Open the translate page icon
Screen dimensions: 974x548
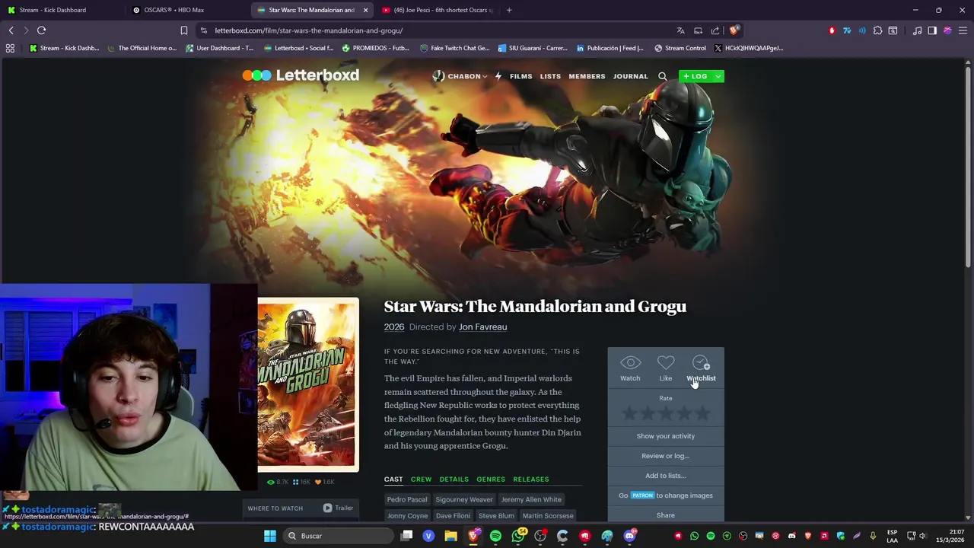(x=680, y=30)
